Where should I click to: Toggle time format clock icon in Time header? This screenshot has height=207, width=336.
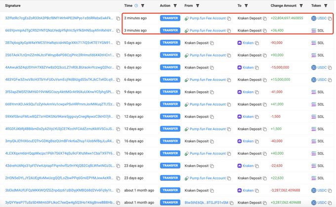pyautogui.click(x=136, y=6)
